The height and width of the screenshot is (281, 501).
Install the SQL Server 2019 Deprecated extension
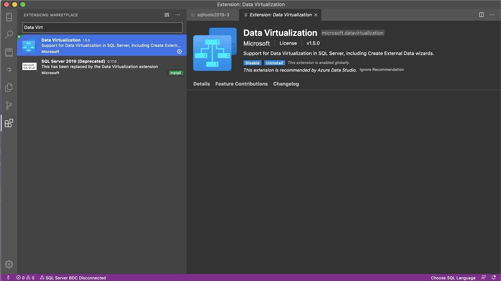click(x=175, y=72)
